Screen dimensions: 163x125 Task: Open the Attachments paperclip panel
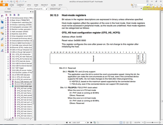click(2, 39)
